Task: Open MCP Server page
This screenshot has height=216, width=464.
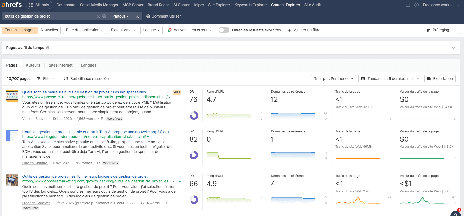Action: [x=133, y=5]
